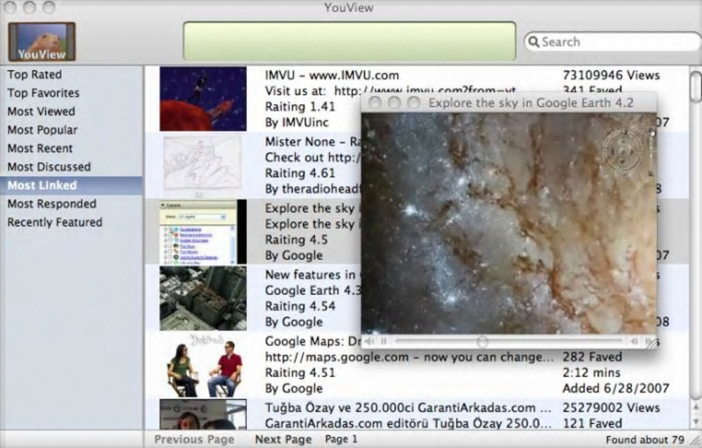Select the Tuğba Özay video row
This screenshot has width=702, height=448.
pos(408,415)
